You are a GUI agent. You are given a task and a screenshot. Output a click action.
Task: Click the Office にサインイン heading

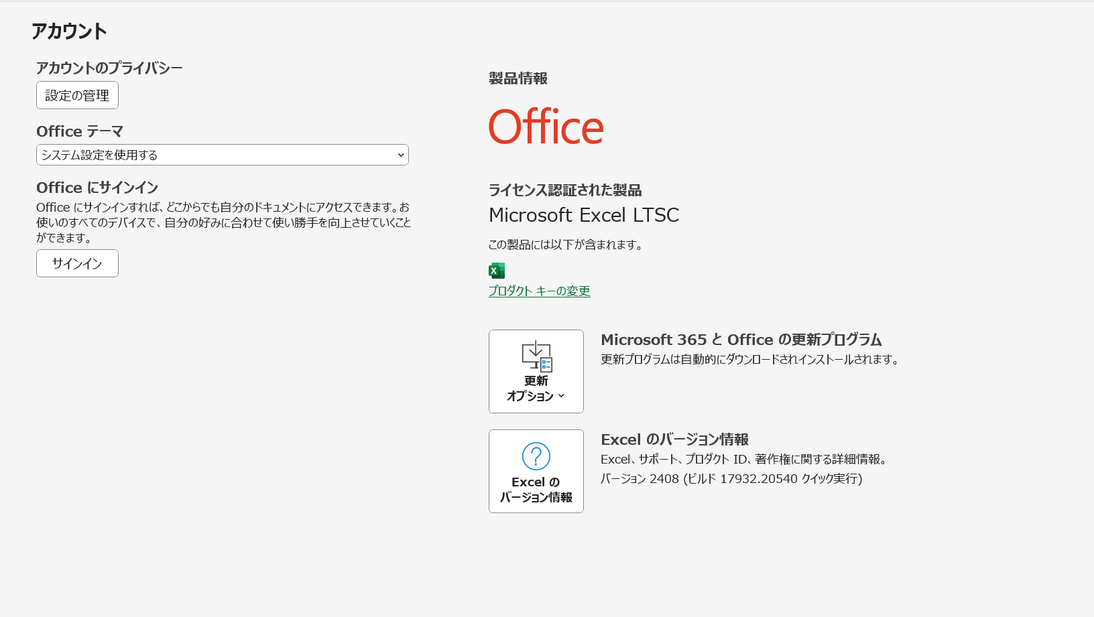pyautogui.click(x=97, y=188)
